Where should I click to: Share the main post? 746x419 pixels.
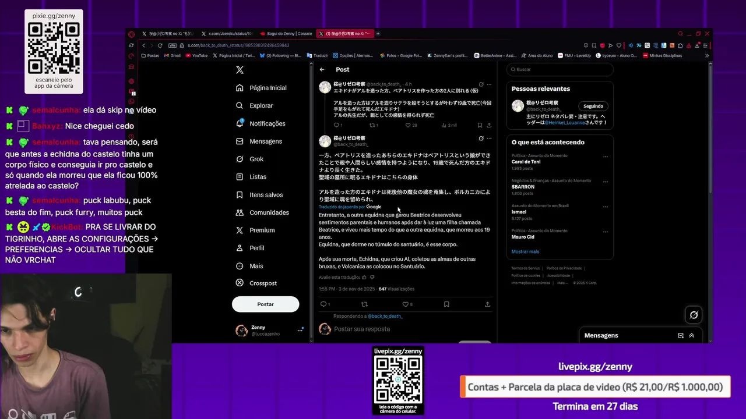tap(487, 304)
